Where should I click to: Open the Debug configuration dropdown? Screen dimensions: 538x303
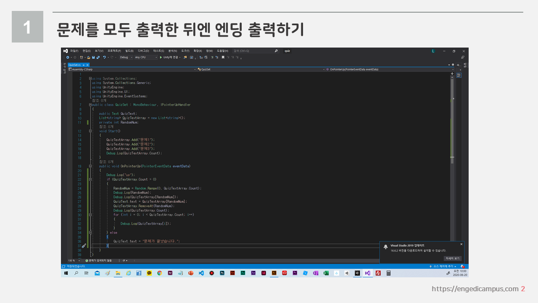126,57
